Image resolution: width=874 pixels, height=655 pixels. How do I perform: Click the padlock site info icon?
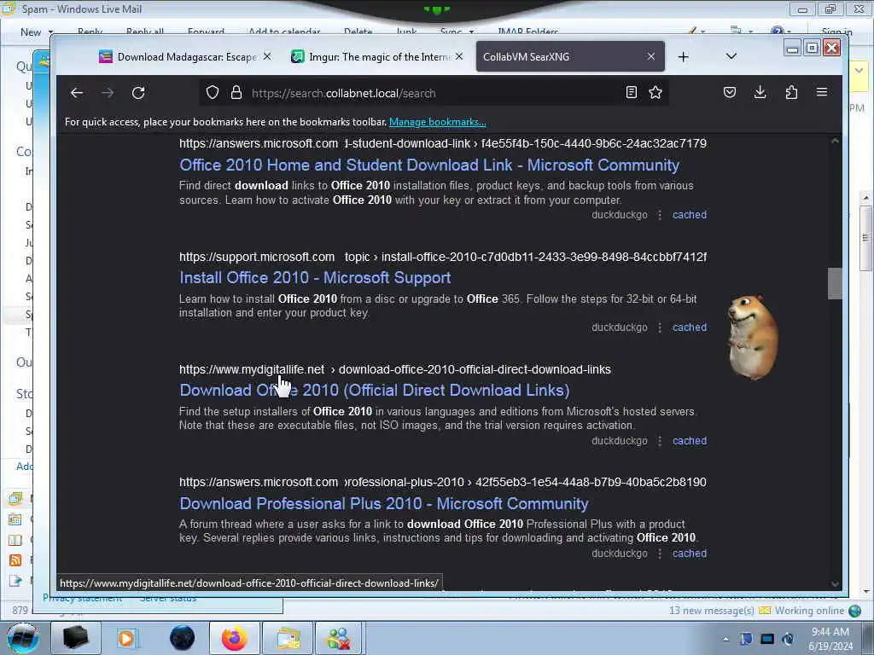236,92
